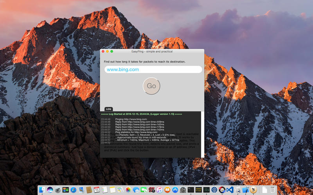313x195 pixels.
Task: Open Photos pinwheel icon in Dock
Action: 128,190
